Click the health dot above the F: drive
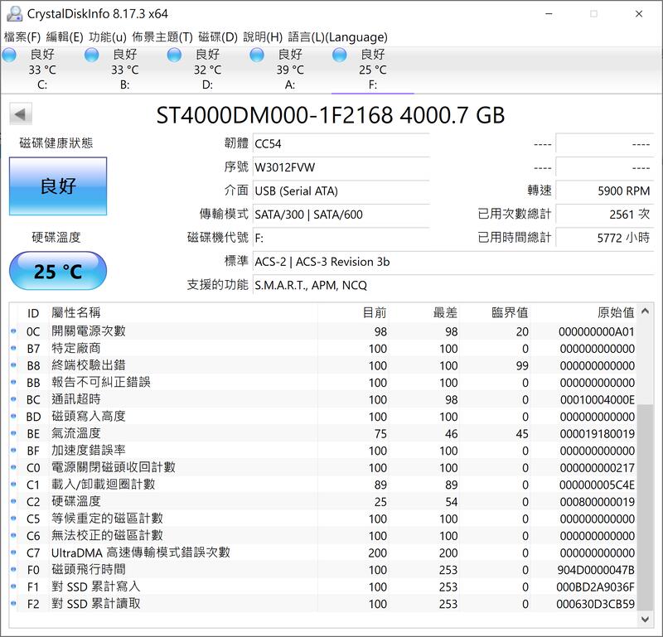Screen dimensions: 663x637 point(340,55)
